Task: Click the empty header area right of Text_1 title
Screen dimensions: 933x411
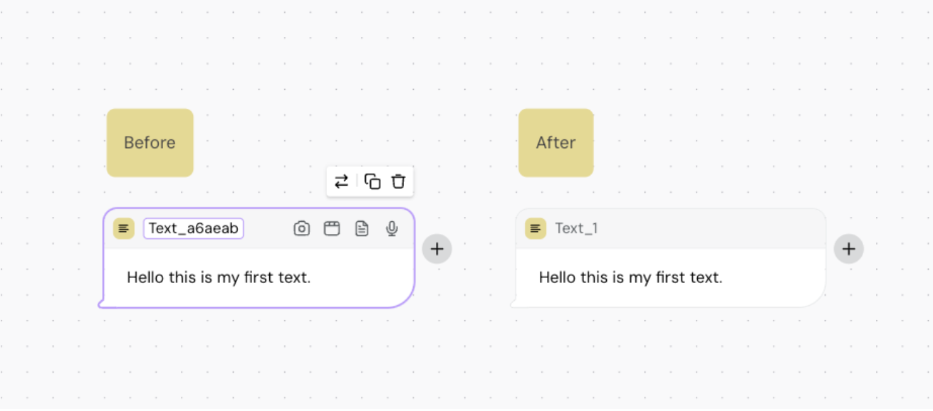Action: click(712, 228)
